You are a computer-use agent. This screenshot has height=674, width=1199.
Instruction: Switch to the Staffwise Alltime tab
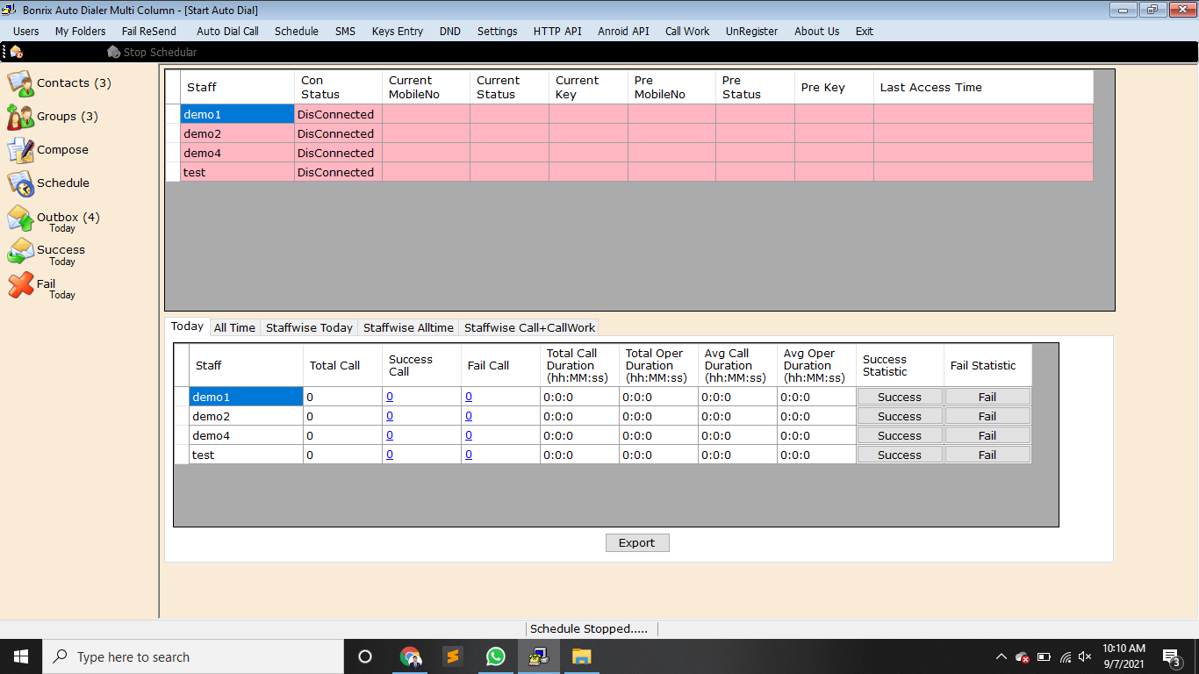(408, 327)
